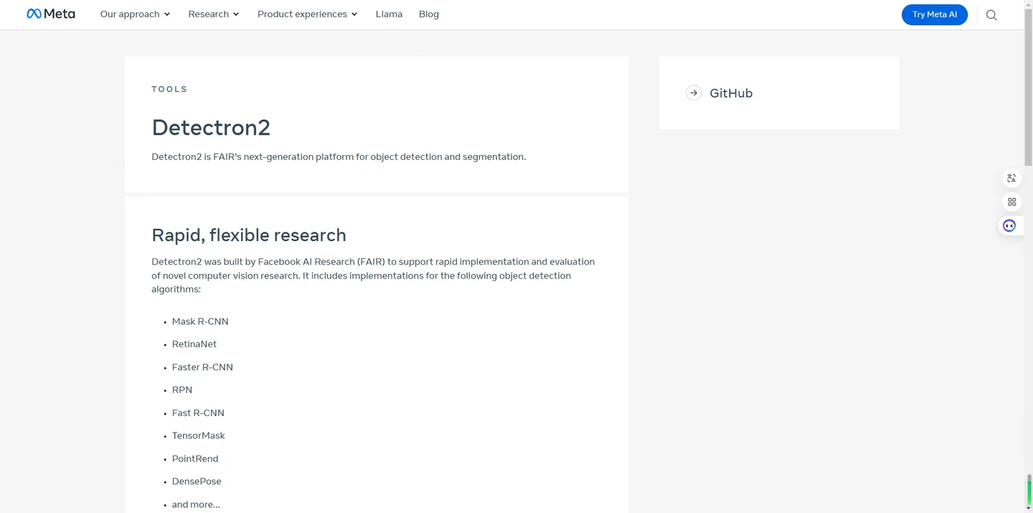Click the purple assistant face floating icon
Viewport: 1033px width, 513px height.
(1009, 226)
